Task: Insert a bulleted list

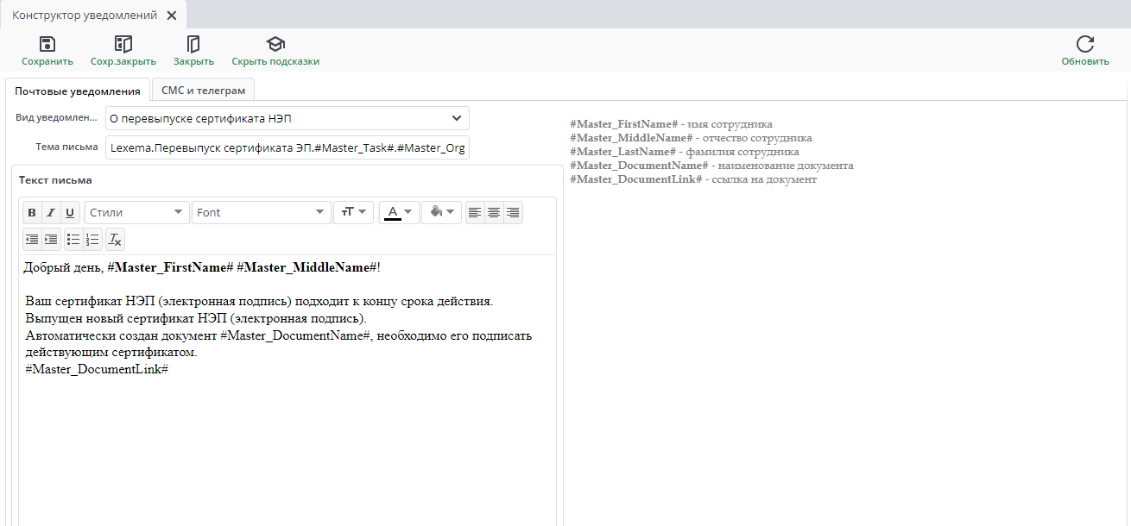Action: coord(73,239)
